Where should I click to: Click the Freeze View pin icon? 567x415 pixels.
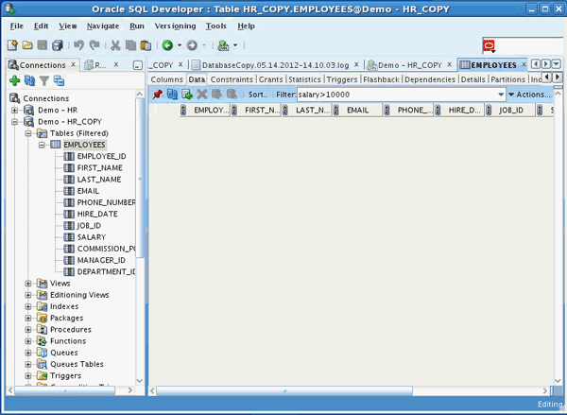(157, 95)
